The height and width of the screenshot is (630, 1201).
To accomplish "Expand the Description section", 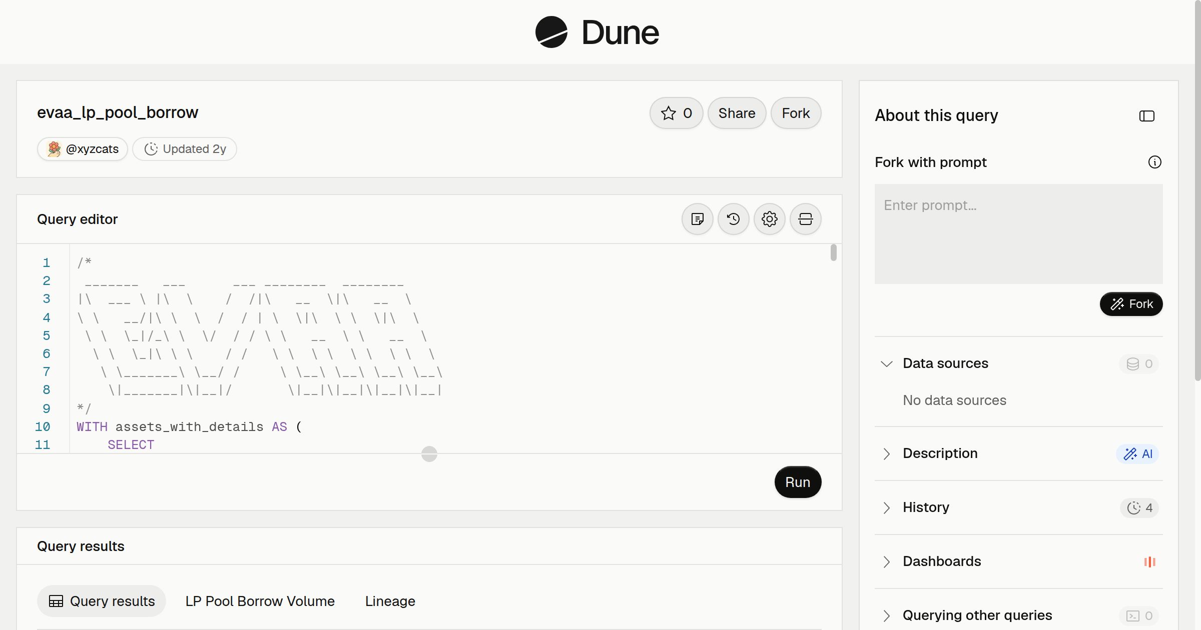I will coord(886,453).
